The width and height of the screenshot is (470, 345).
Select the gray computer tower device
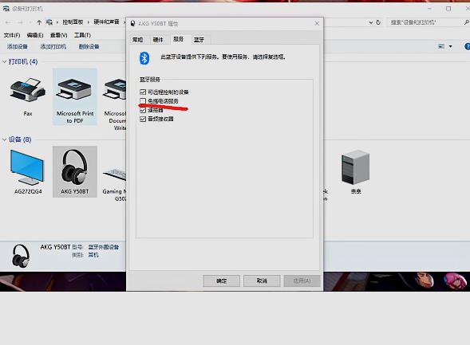[356, 167]
